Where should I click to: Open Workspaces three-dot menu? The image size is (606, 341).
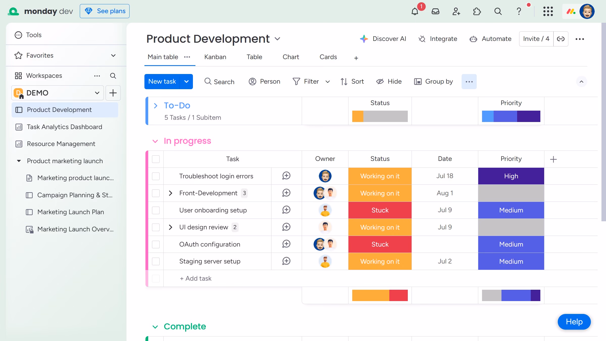[x=97, y=76]
